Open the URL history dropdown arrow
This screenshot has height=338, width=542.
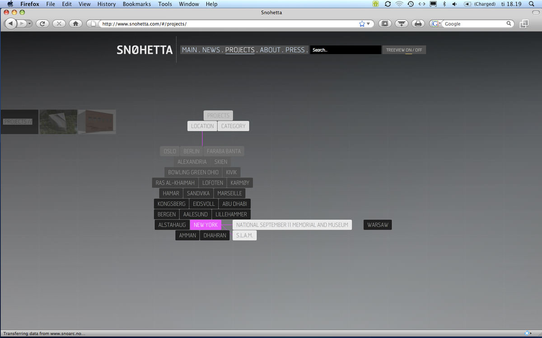369,24
